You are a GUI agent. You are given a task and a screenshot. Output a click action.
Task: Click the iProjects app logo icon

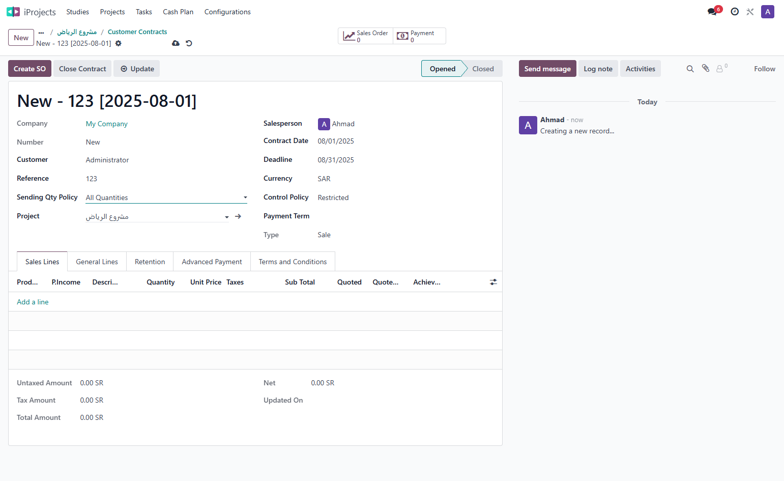click(x=13, y=12)
